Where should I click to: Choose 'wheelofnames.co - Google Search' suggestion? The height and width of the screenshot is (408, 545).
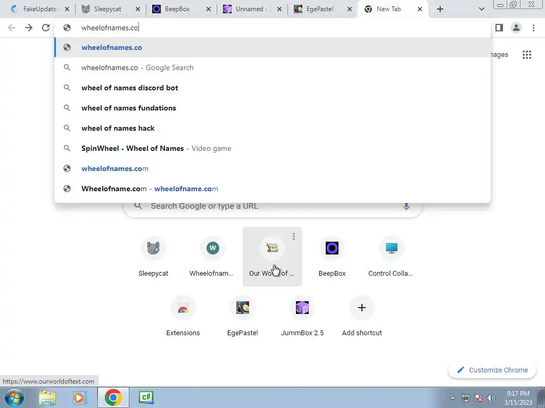272,67
